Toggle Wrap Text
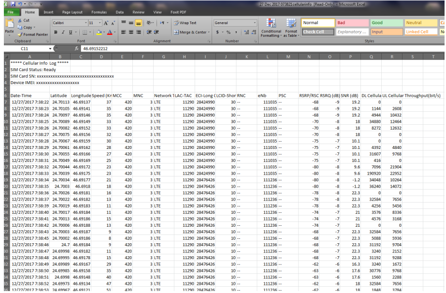 coord(185,23)
